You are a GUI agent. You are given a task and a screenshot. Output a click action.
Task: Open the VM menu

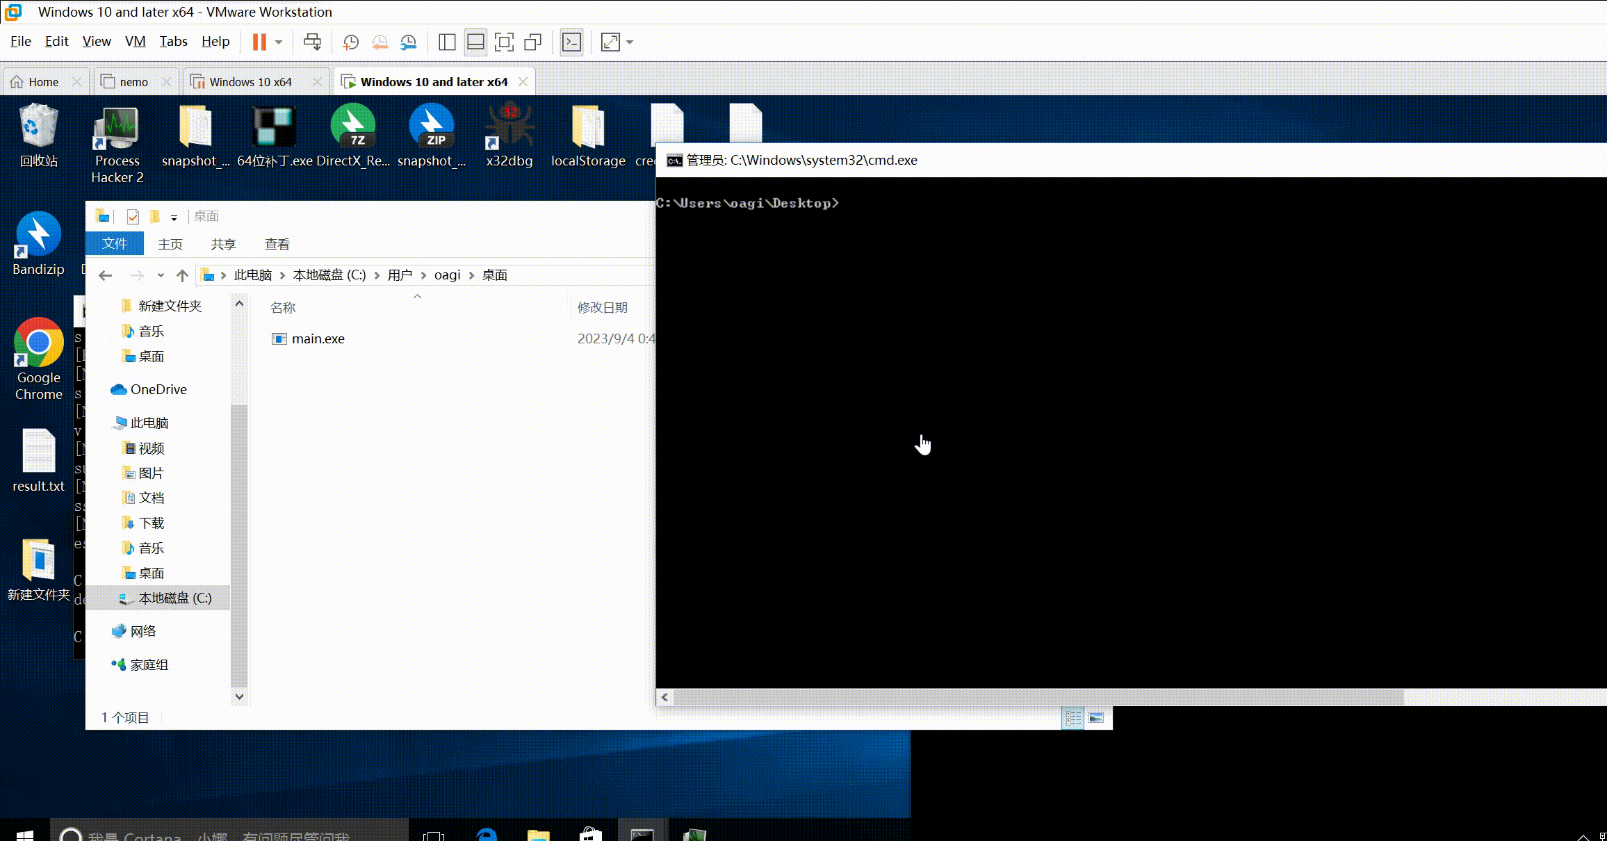pyautogui.click(x=135, y=42)
